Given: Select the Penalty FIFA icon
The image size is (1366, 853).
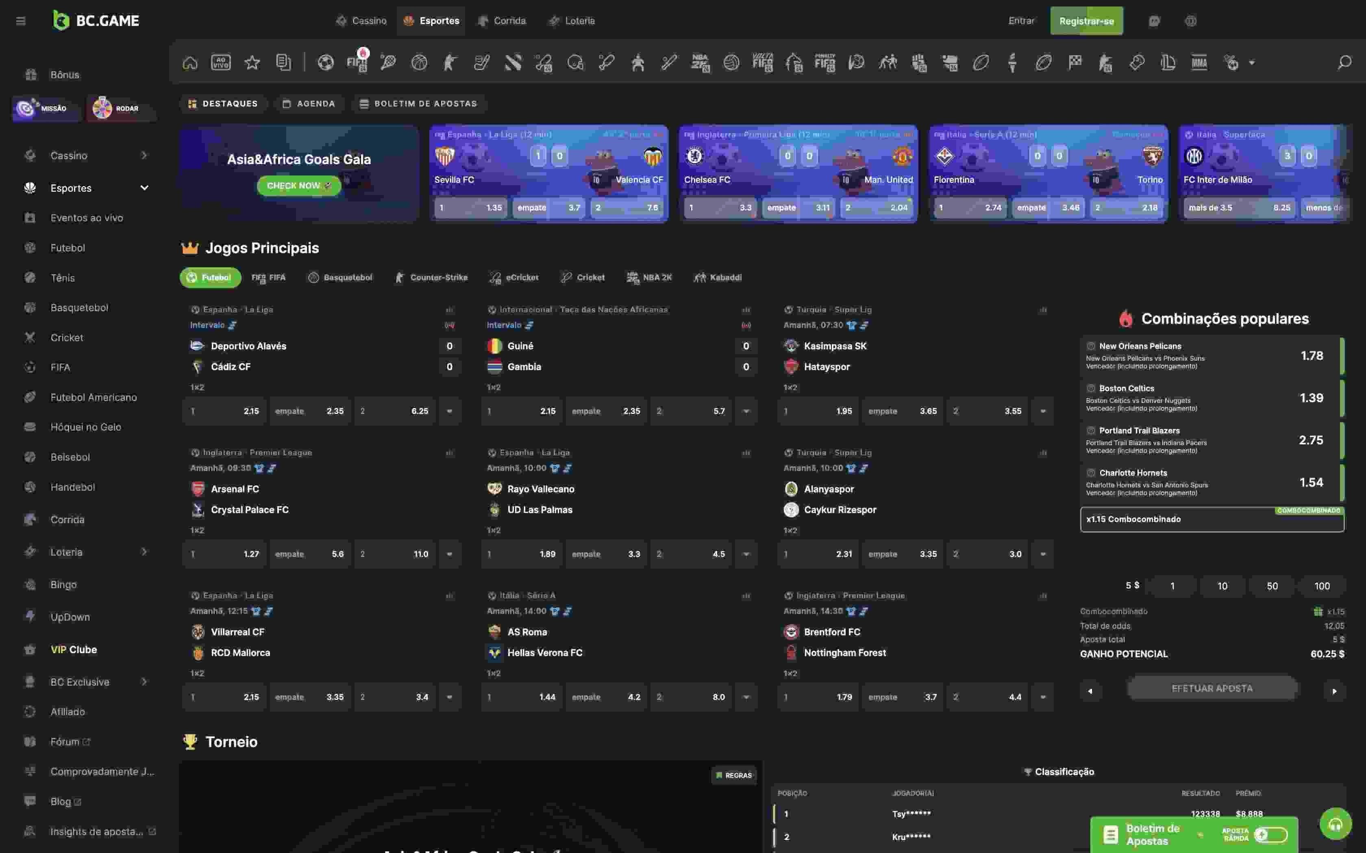Looking at the screenshot, I should click(x=824, y=63).
